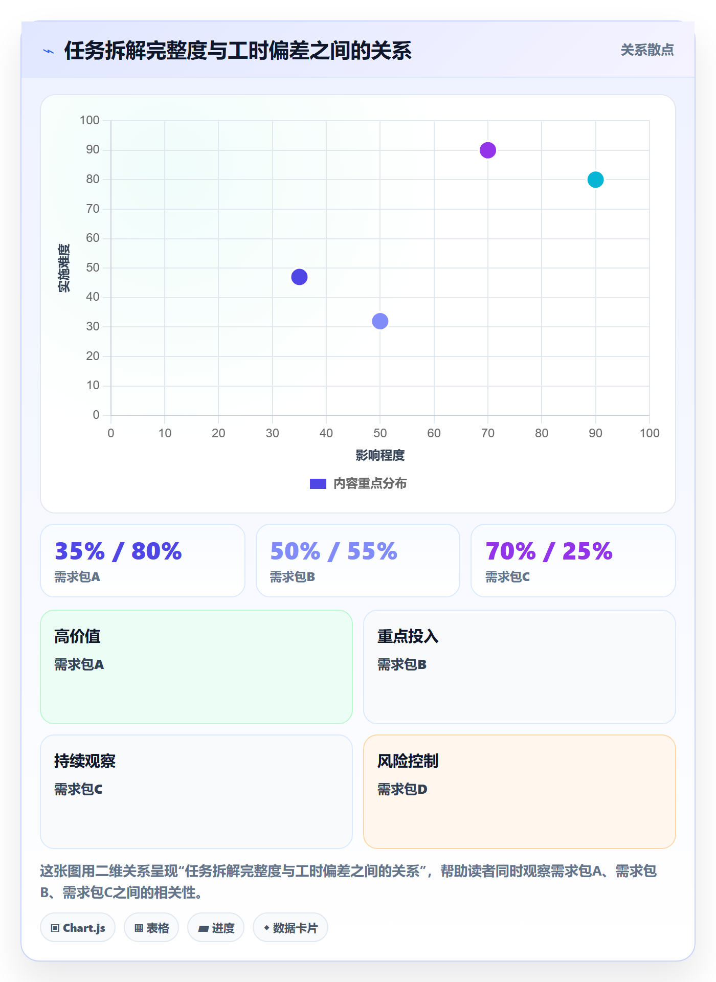Open the 50% / 55% 需求包B stat card

(x=358, y=561)
